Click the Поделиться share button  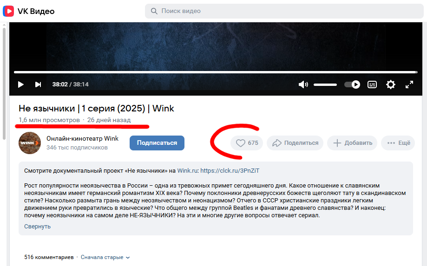[295, 143]
